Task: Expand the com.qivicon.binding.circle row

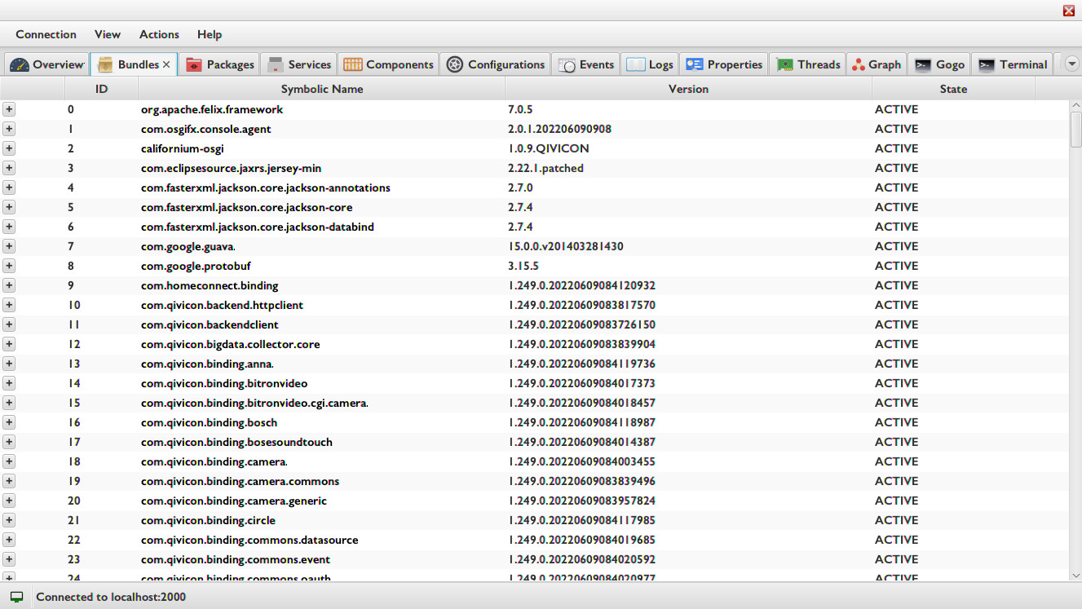Action: (x=9, y=520)
